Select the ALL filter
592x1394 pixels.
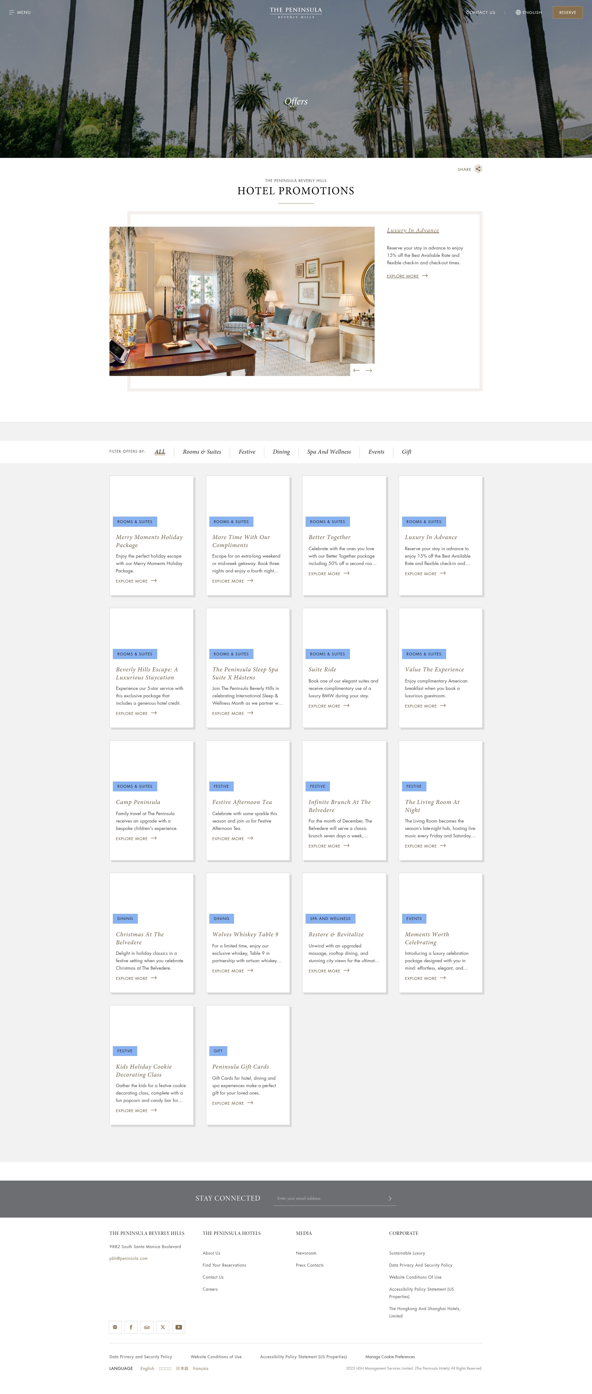(160, 452)
